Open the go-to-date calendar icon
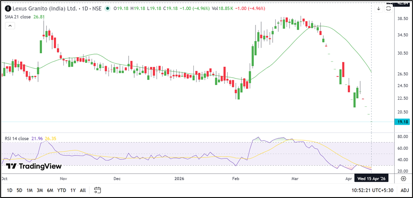Screen dimensions: 413x198 pos(98,190)
